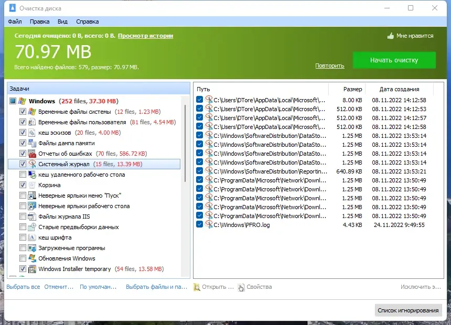This screenshot has height=325, width=451.
Task: Select the 'Отчеты об ошибках' task row
Action: tap(94, 154)
